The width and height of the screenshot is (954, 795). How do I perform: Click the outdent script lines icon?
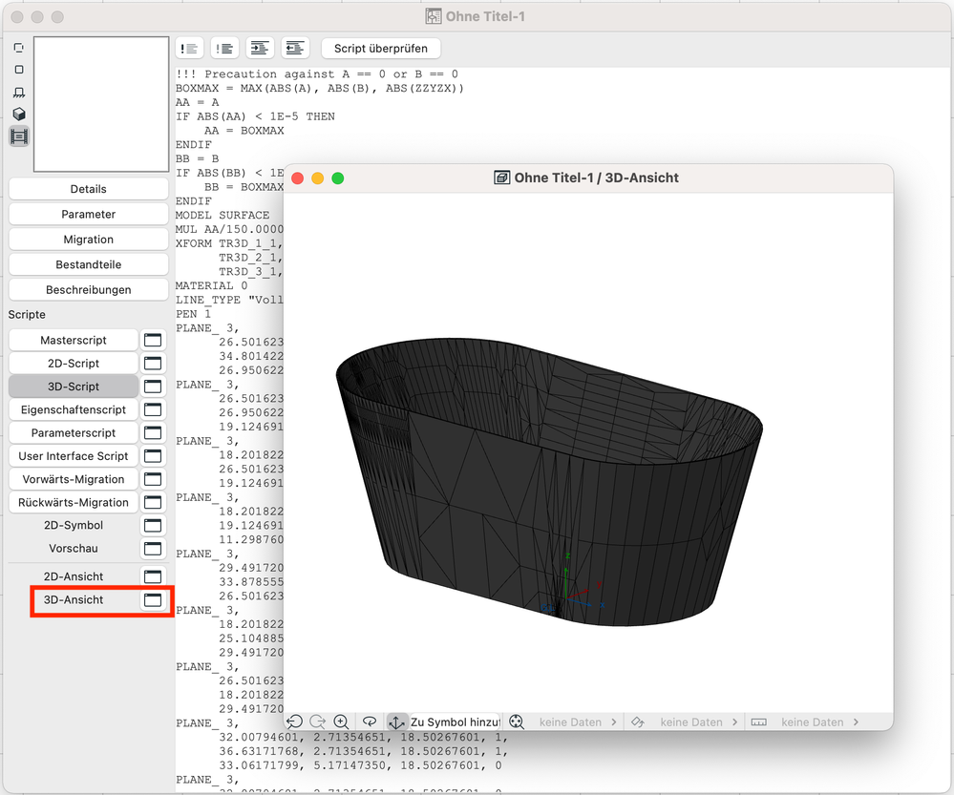click(x=294, y=48)
